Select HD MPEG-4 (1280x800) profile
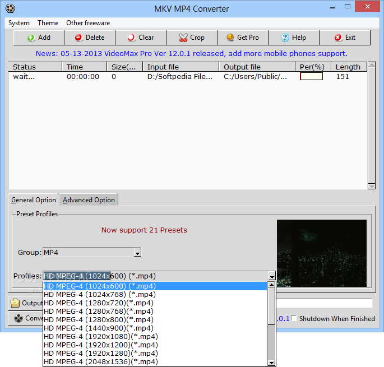 155,319
